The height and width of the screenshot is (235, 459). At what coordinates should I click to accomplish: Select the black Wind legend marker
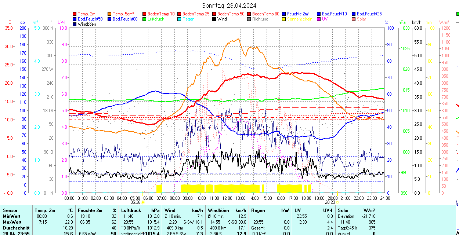click(214, 19)
